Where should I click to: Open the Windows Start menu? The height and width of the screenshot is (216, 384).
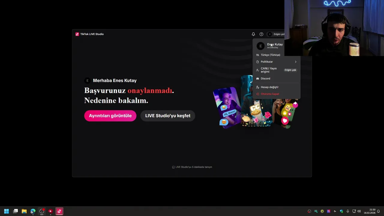pyautogui.click(x=6, y=211)
